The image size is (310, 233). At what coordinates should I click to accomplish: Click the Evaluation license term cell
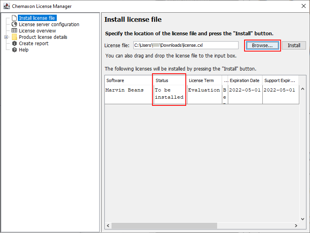204,94
